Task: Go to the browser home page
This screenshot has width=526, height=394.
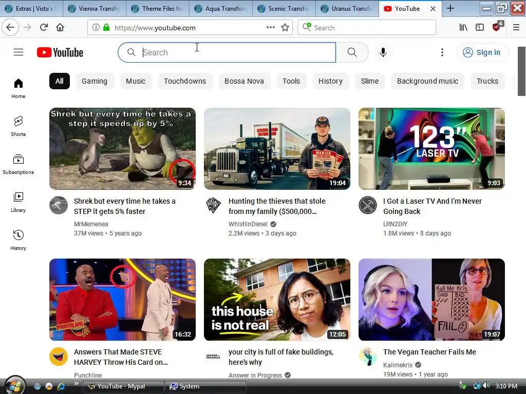Action: (60, 28)
